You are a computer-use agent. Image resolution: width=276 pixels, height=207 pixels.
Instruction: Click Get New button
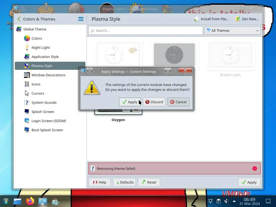(247, 19)
